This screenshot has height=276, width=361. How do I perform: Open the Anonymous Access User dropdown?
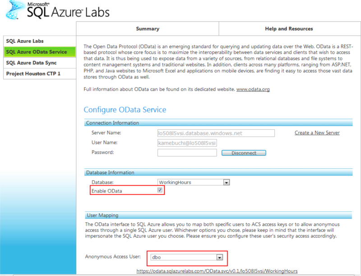coord(220,257)
